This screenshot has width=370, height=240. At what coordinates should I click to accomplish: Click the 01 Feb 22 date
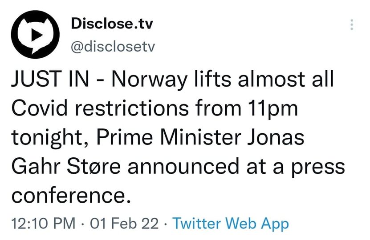(x=124, y=223)
